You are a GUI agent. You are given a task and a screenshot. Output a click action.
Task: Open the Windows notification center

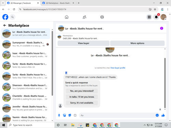(166, 125)
